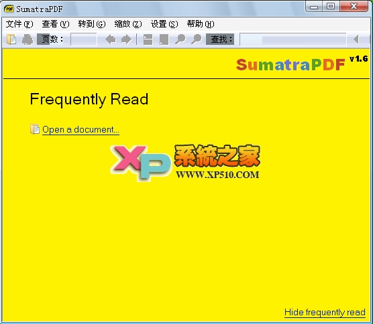Click Hide frequently read link
Image resolution: width=373 pixels, height=324 pixels.
tap(325, 312)
